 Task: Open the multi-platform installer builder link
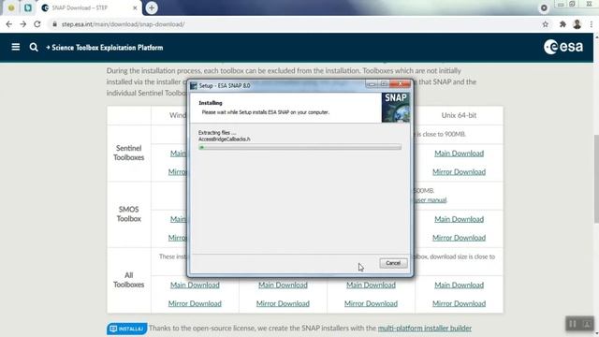pyautogui.click(x=424, y=329)
